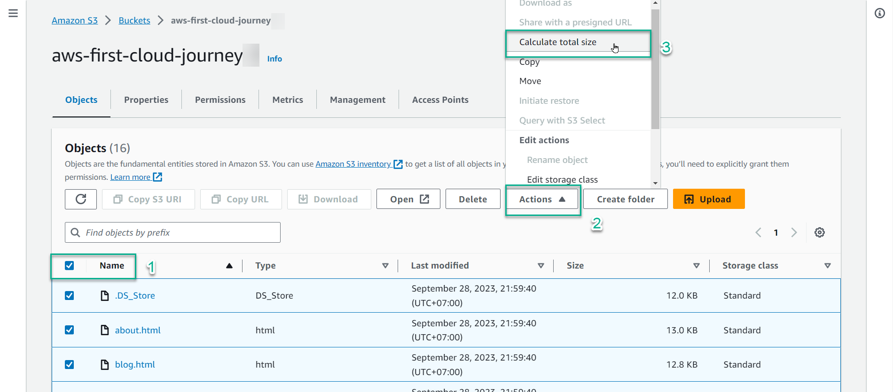Image resolution: width=893 pixels, height=392 pixels.
Task: Click the Copy URL button
Action: point(241,199)
